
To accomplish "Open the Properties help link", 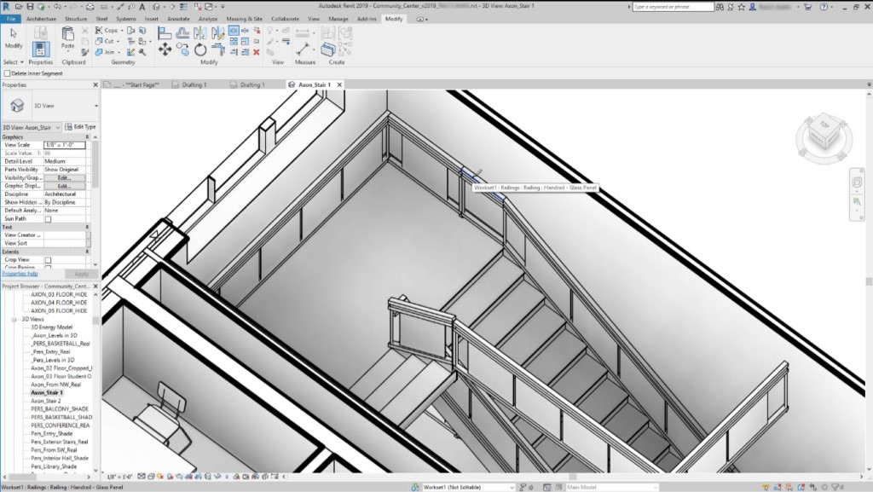I will point(20,274).
